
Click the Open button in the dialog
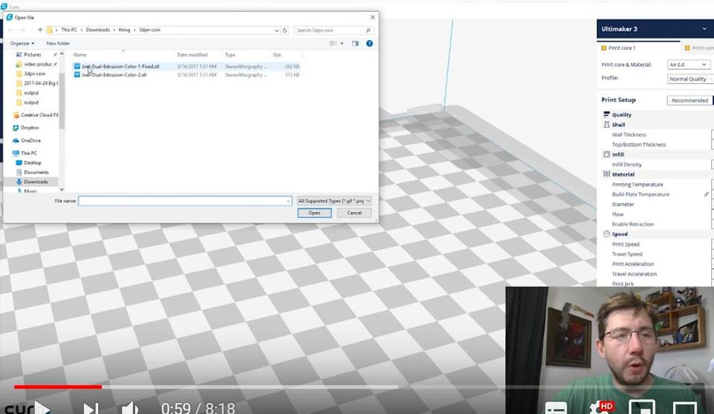pos(314,213)
